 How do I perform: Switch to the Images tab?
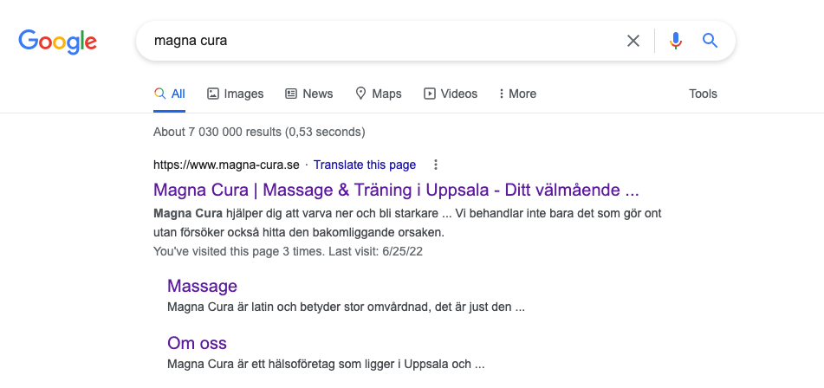[236, 94]
